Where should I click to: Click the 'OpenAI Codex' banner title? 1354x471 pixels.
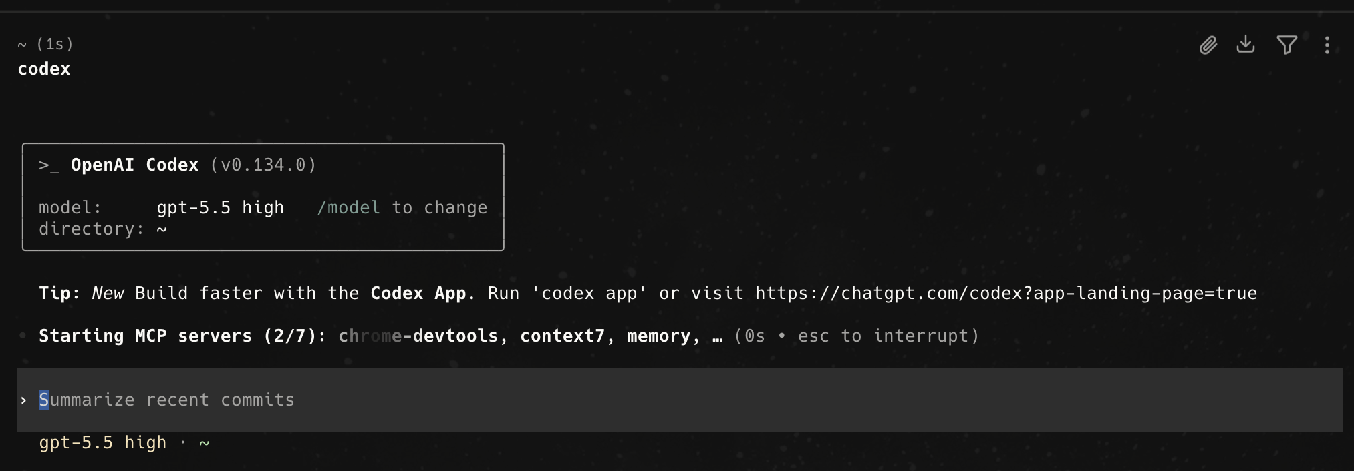point(134,165)
